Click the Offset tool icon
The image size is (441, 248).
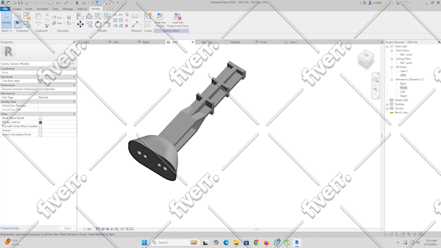(89, 16)
